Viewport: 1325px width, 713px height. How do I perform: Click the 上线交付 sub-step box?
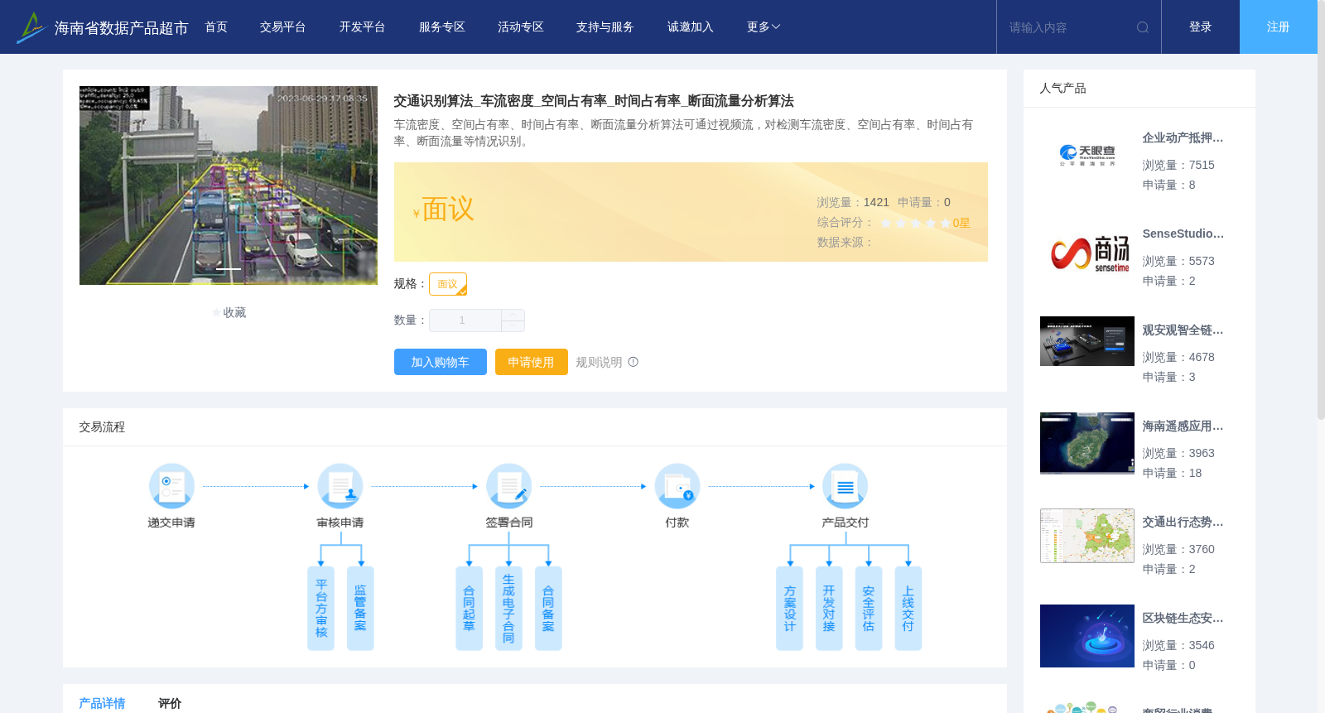(908, 609)
